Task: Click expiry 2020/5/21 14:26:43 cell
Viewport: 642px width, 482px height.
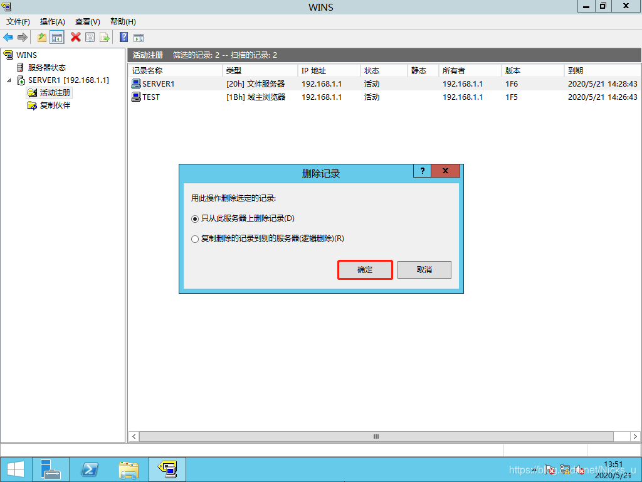Action: 603,97
